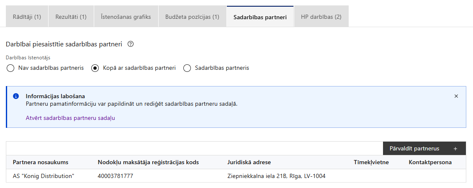Click the plus icon beside Pārvaldīt partnerus
The image size is (473, 188).
coord(455,148)
